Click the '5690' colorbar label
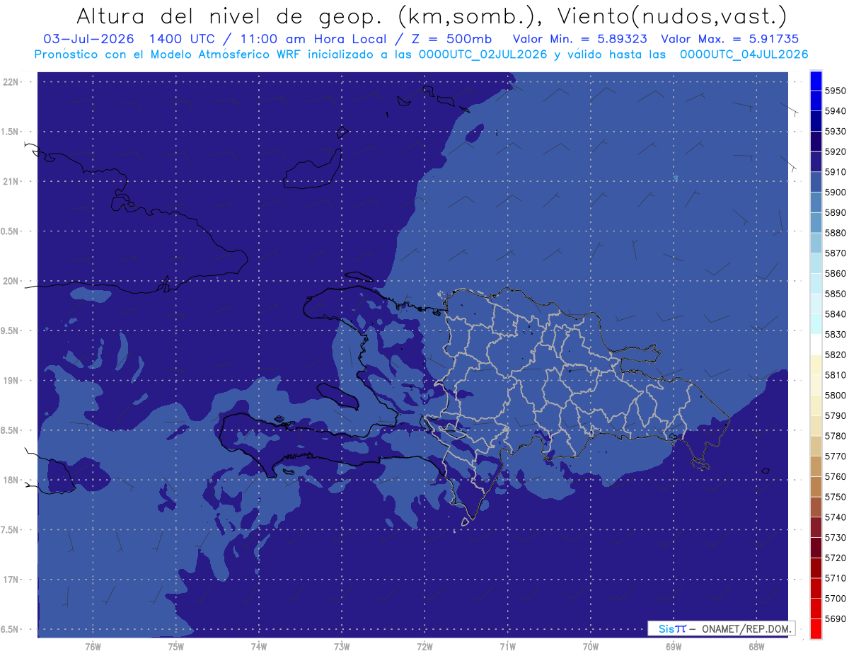The height and width of the screenshot is (656, 849). click(x=836, y=619)
